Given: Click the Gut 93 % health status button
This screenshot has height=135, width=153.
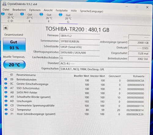Looking at the screenshot, I should click(14, 45).
